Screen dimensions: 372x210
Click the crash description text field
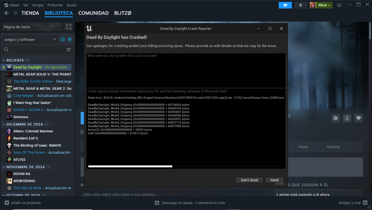click(186, 70)
